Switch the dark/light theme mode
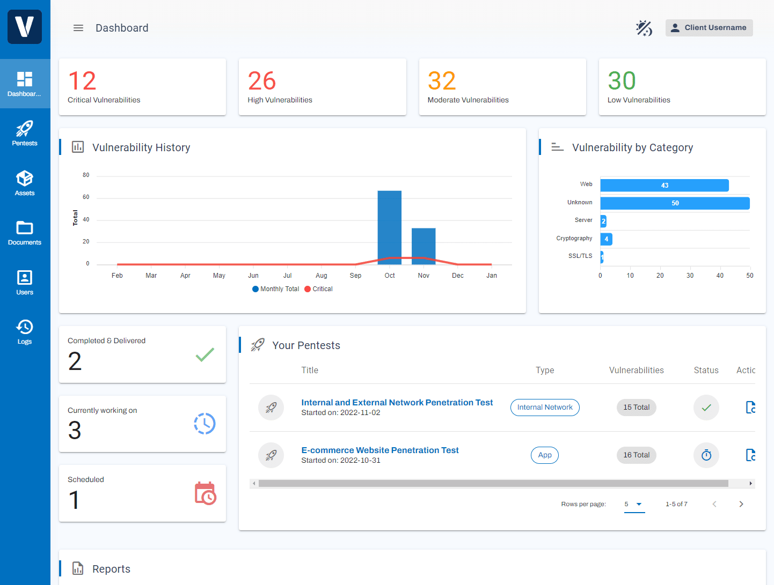 [x=644, y=28]
